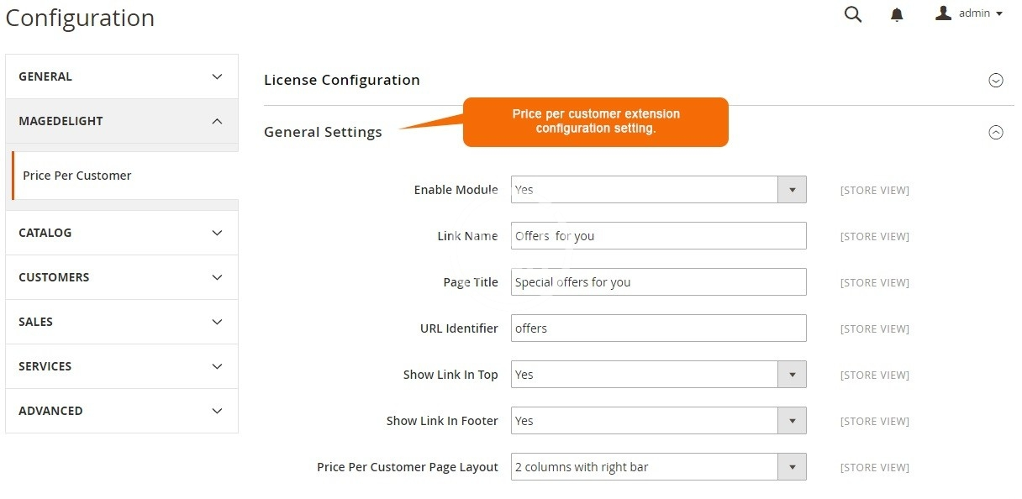Expand the License Configuration section
This screenshot has width=1022, height=499.
point(996,81)
